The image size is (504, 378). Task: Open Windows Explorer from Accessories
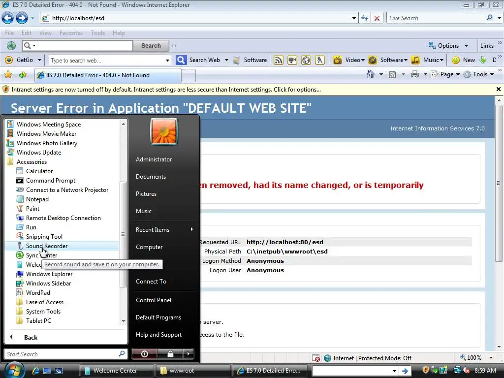(49, 274)
